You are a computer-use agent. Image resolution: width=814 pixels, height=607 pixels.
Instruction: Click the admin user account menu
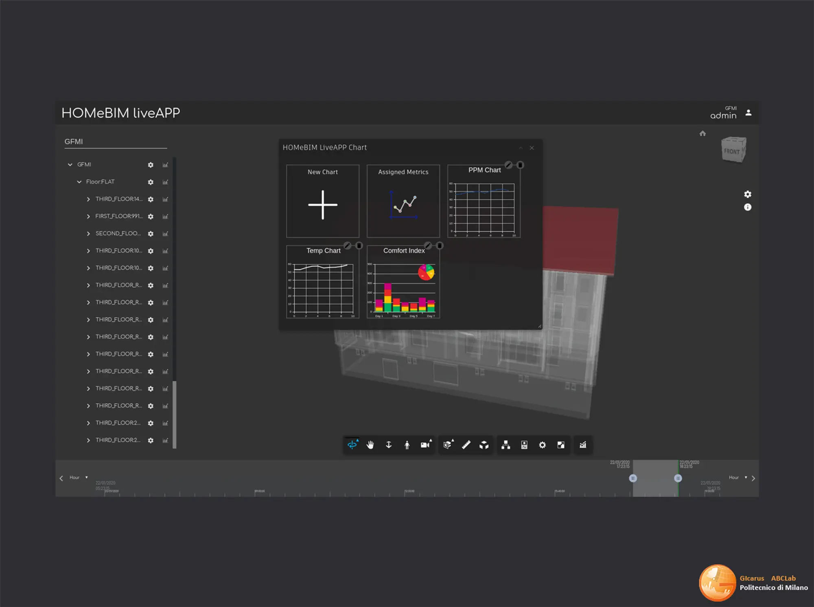coord(748,113)
